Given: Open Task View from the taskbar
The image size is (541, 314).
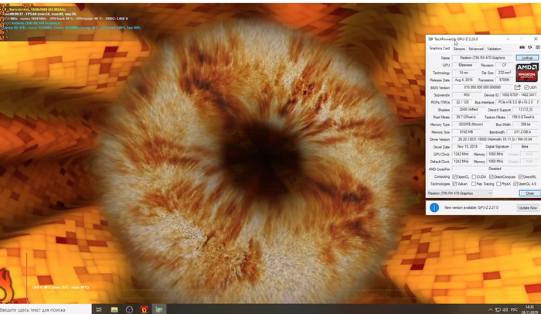Looking at the screenshot, I should tap(100, 309).
